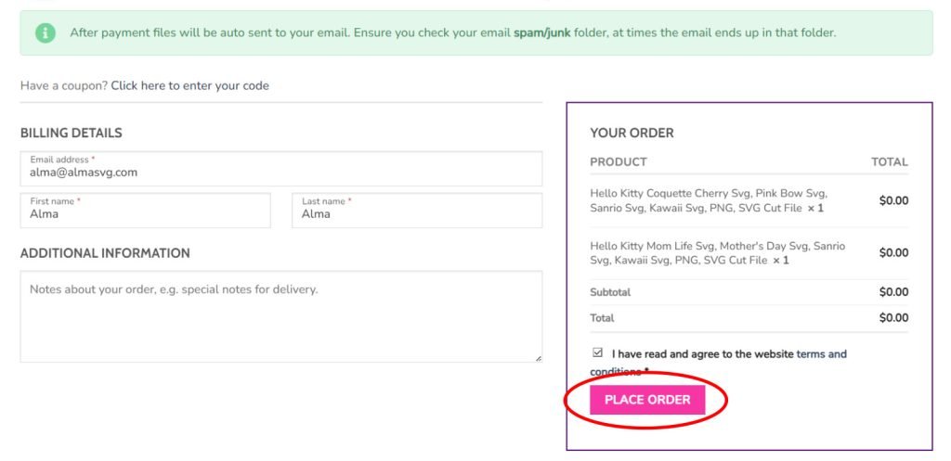
Task: Click the Hello Kitty Mom Life Svg product
Action: [717, 253]
